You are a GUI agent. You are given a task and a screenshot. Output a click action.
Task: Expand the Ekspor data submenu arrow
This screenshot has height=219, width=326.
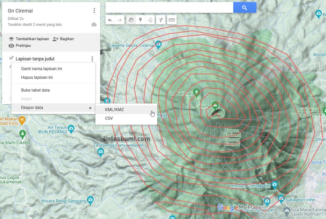pos(90,108)
